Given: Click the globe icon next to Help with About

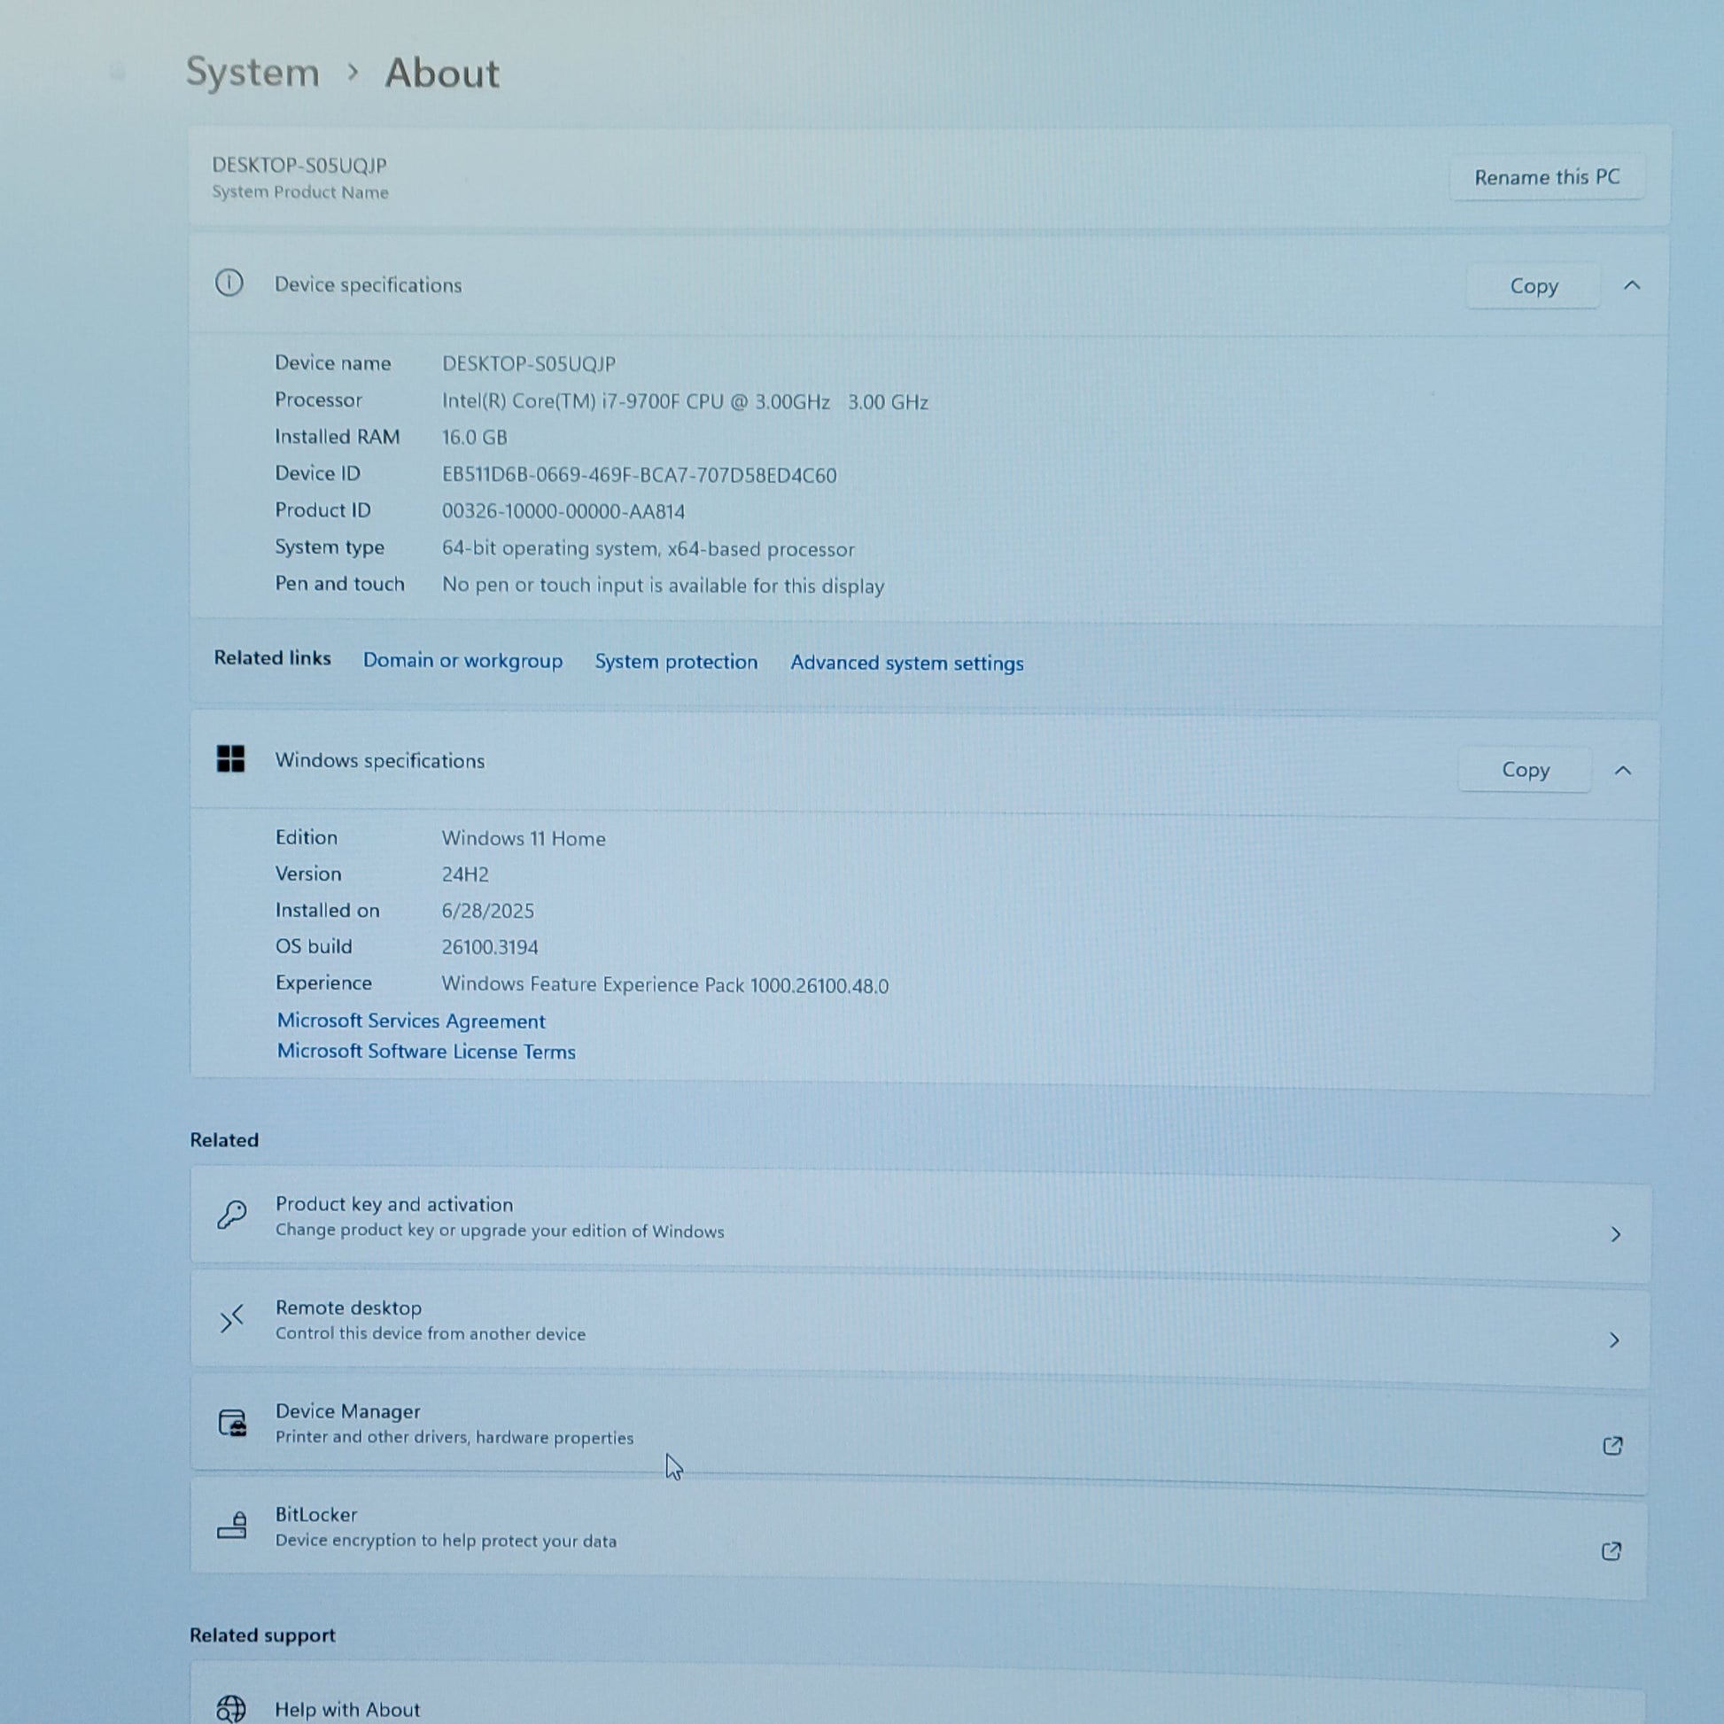Looking at the screenshot, I should point(231,1708).
